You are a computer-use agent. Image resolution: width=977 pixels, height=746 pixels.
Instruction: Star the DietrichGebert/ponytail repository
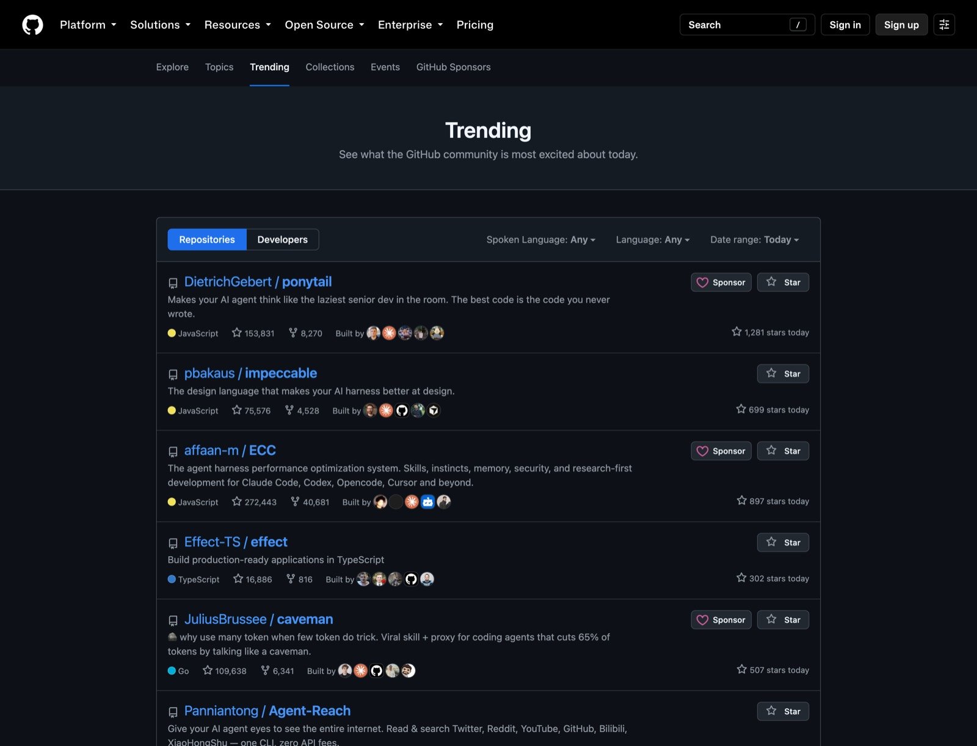(x=783, y=282)
